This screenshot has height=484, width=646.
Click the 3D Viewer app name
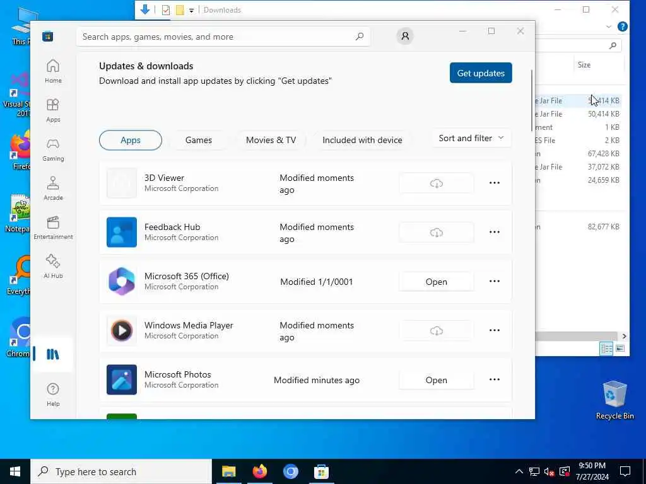click(164, 178)
